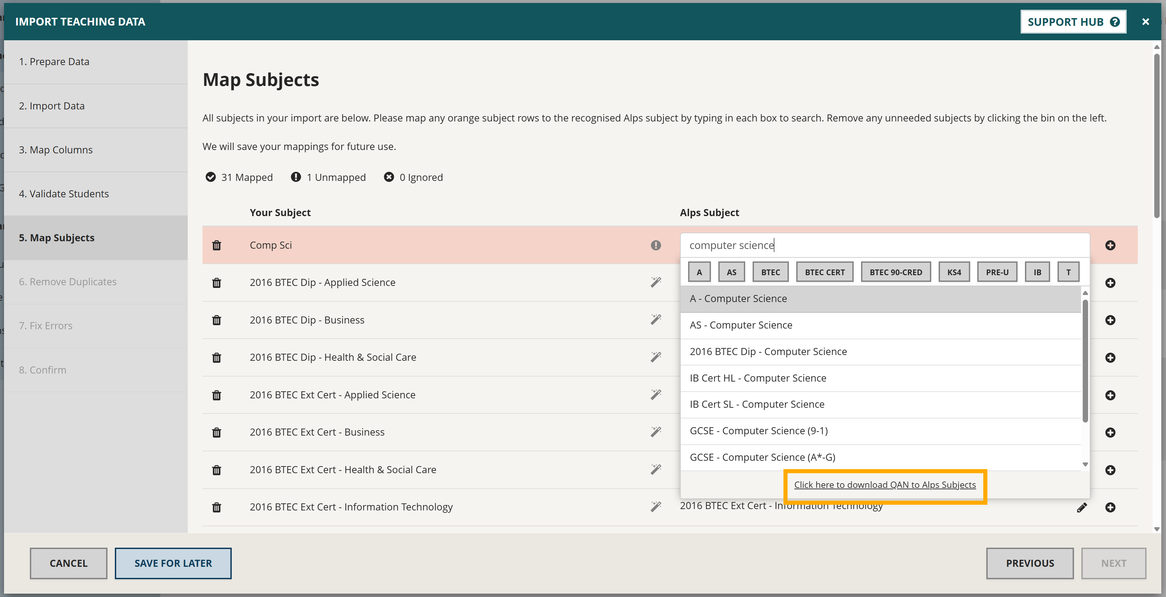Filter suggestions by AS level

point(731,272)
